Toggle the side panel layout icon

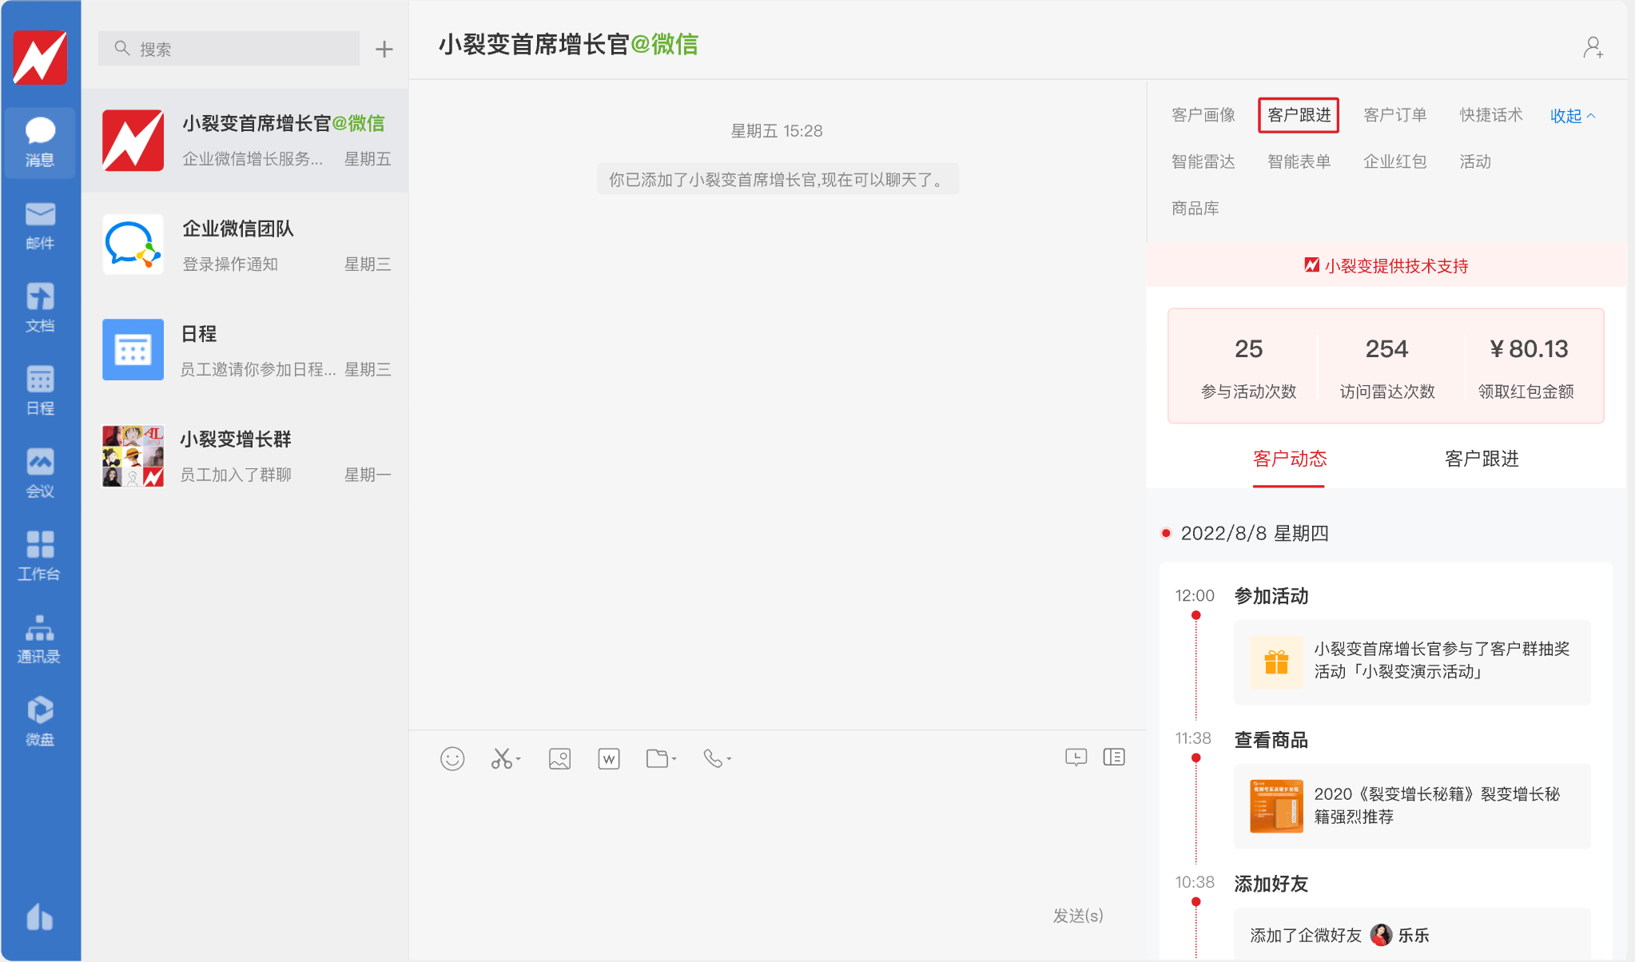(x=1114, y=757)
